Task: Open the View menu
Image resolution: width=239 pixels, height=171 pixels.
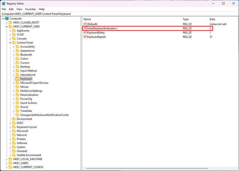Action: click(19, 9)
